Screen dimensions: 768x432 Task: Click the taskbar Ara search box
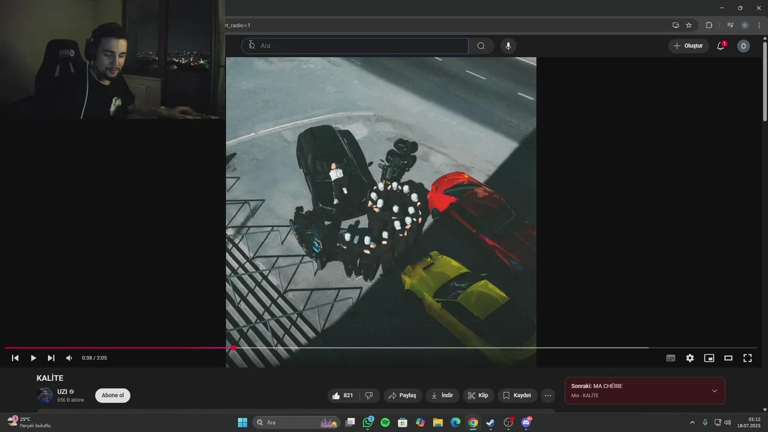point(296,422)
